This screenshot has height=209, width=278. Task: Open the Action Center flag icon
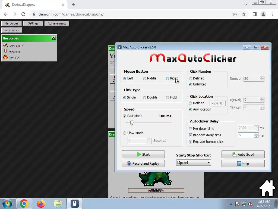click(x=238, y=204)
